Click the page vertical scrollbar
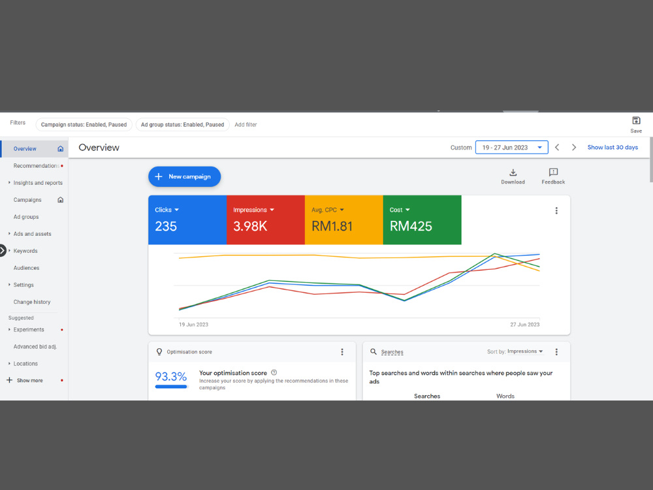 pos(651,160)
